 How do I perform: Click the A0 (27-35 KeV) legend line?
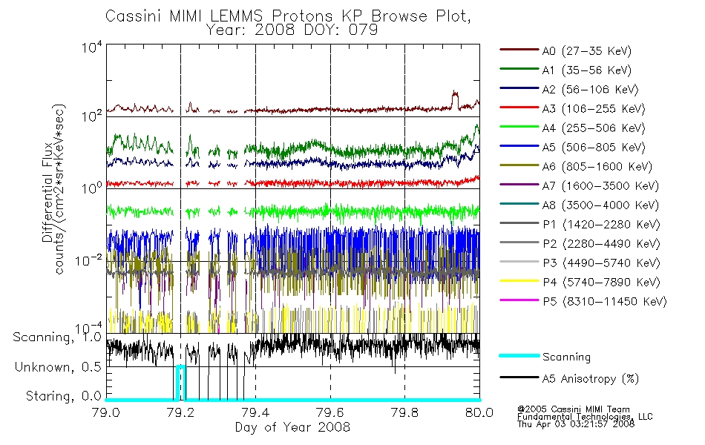tap(519, 50)
